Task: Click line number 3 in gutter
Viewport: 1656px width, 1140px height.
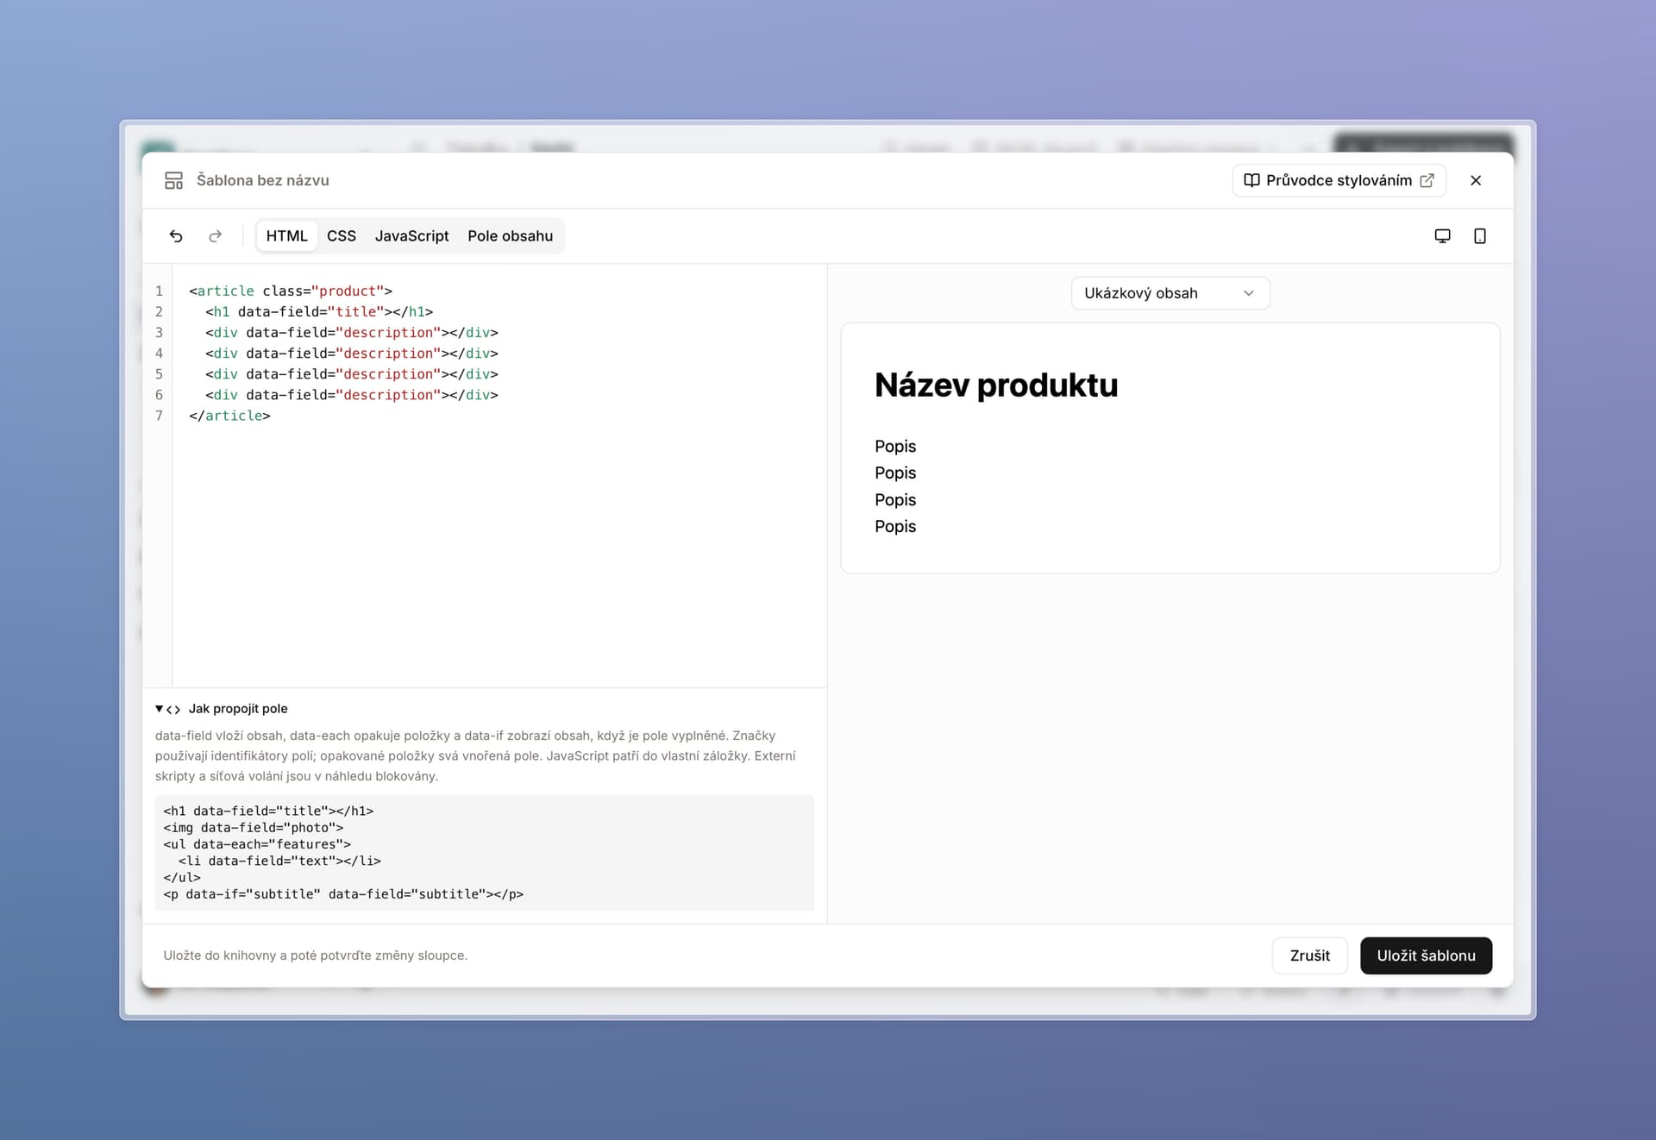Action: 159,333
